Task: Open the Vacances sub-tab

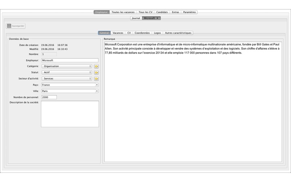Action: pyautogui.click(x=118, y=33)
